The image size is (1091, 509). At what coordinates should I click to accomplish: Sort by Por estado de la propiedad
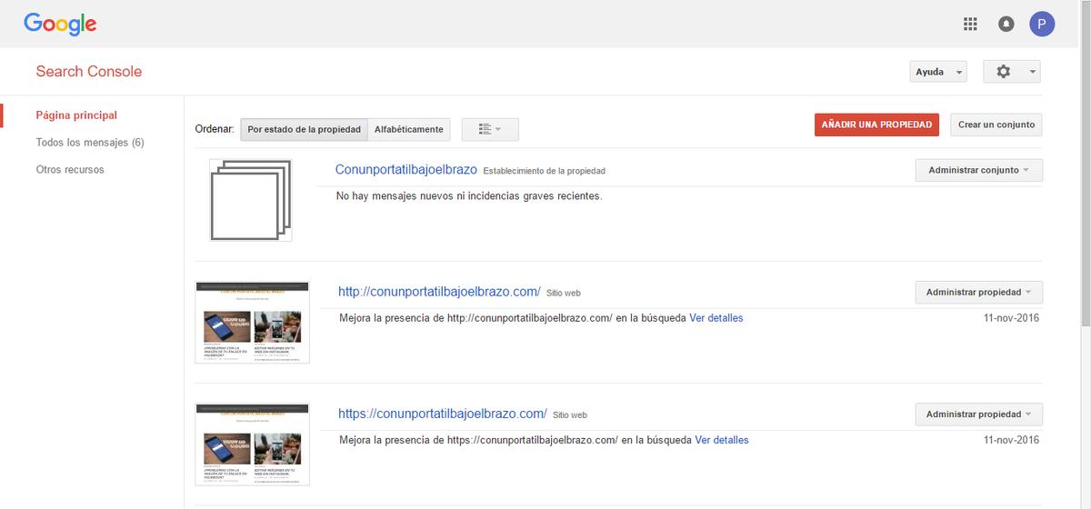(x=305, y=129)
